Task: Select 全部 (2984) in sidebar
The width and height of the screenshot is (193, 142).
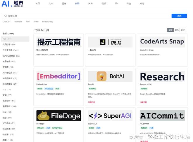Action: click(8, 34)
